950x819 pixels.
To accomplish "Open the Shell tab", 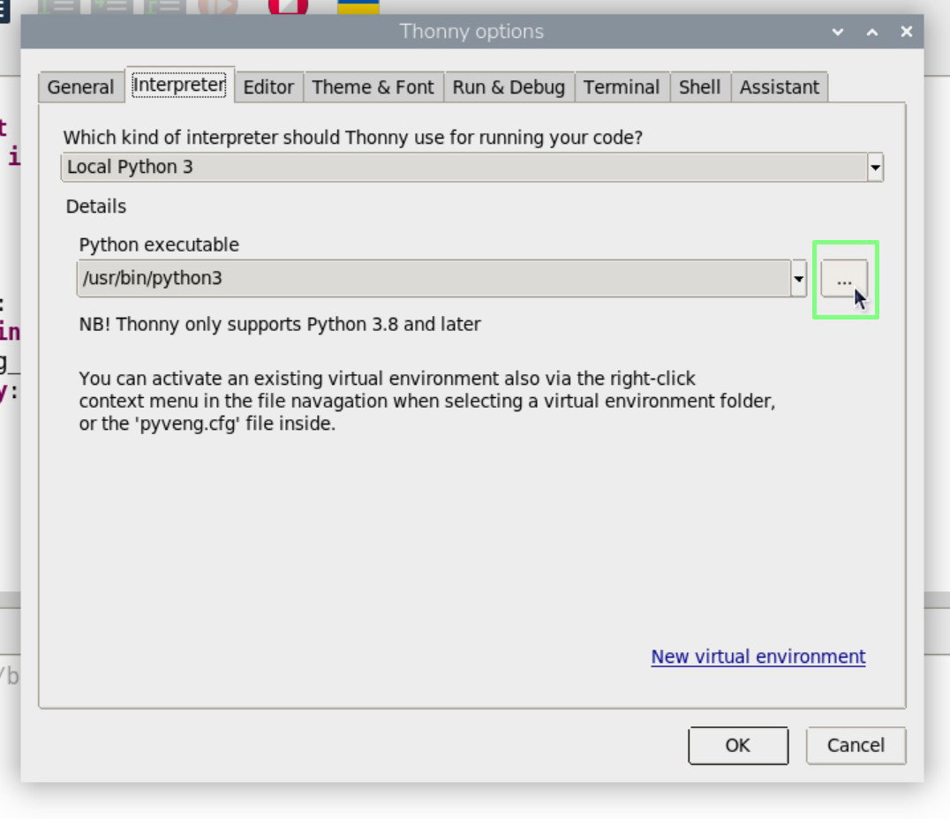I will tap(700, 87).
